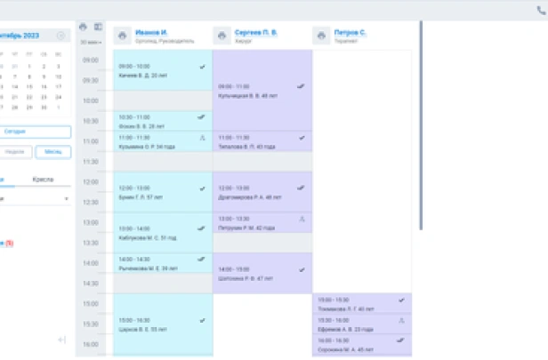The width and height of the screenshot is (548, 360).
Task: Switch to the Кресла tab
Action: click(x=43, y=180)
